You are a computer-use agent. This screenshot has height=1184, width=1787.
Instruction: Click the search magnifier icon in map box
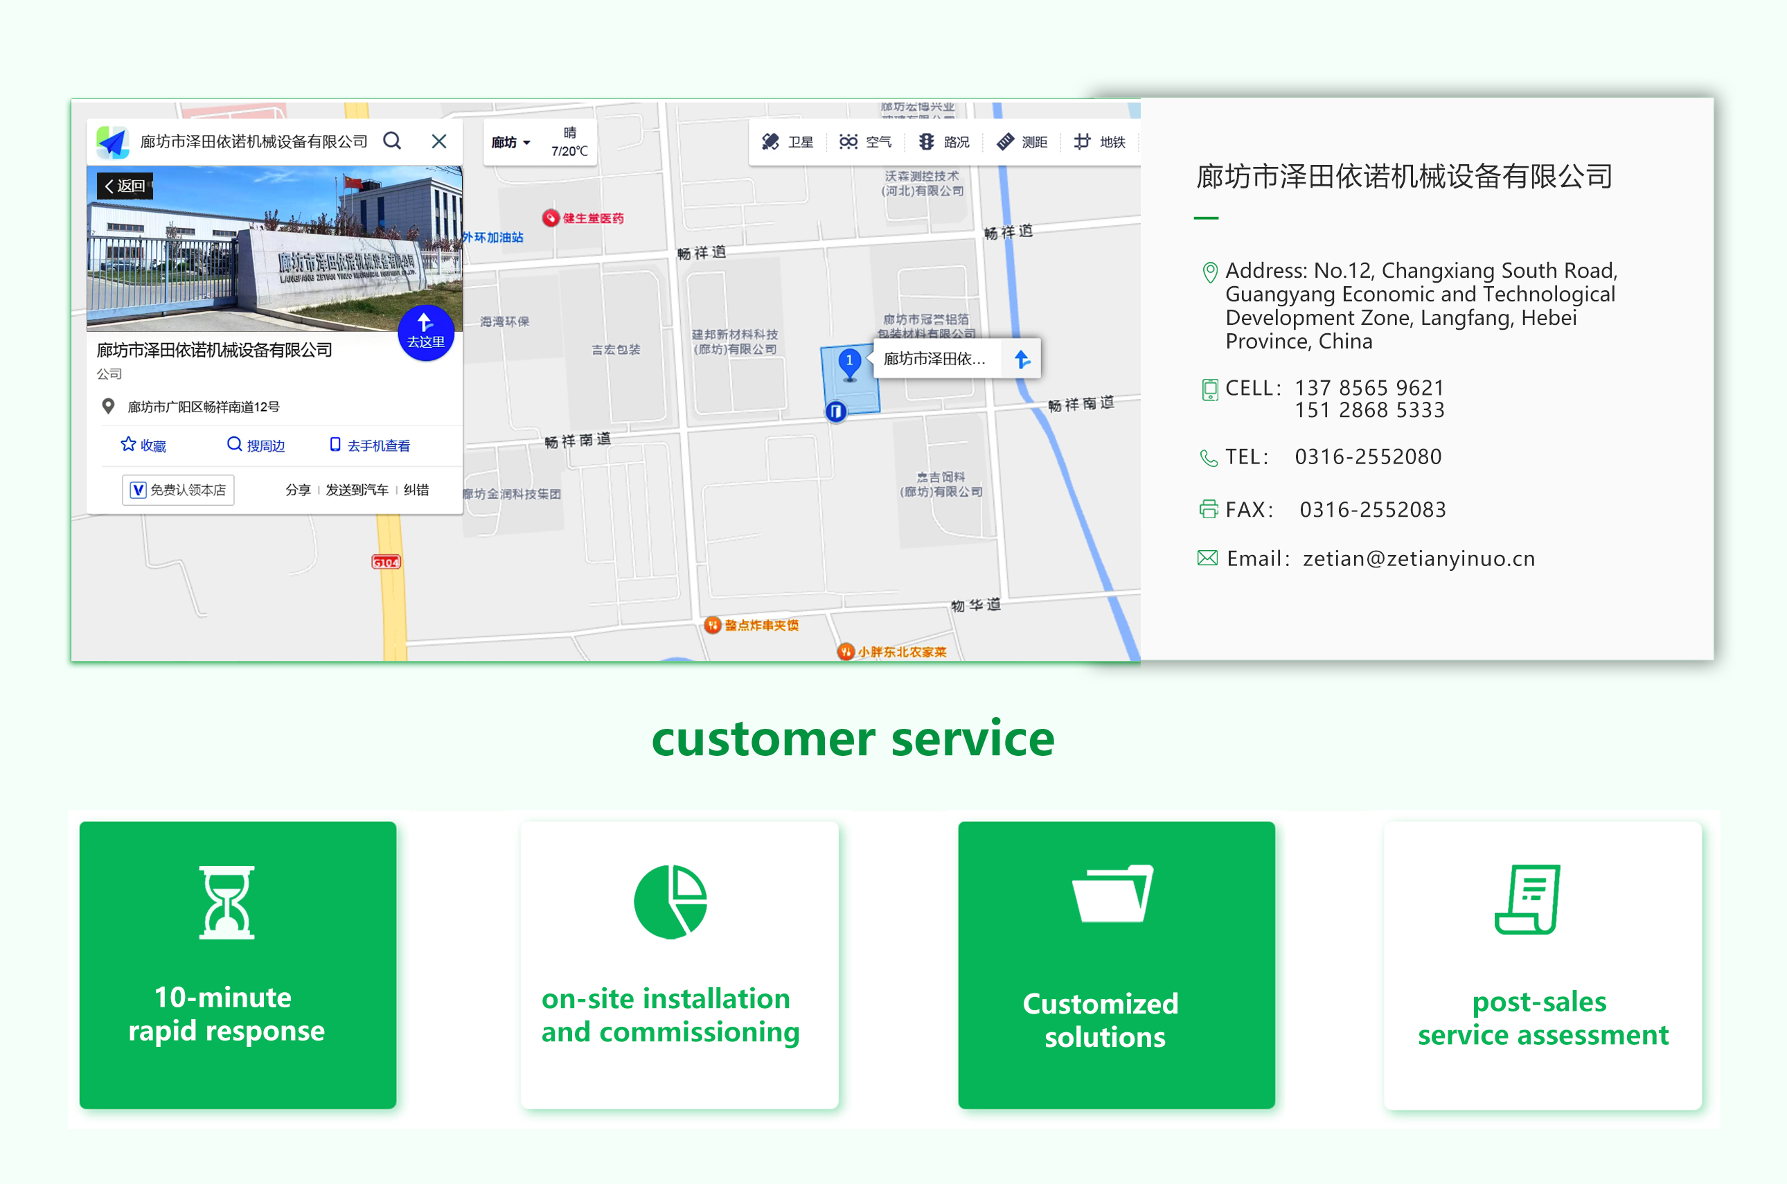pos(392,141)
